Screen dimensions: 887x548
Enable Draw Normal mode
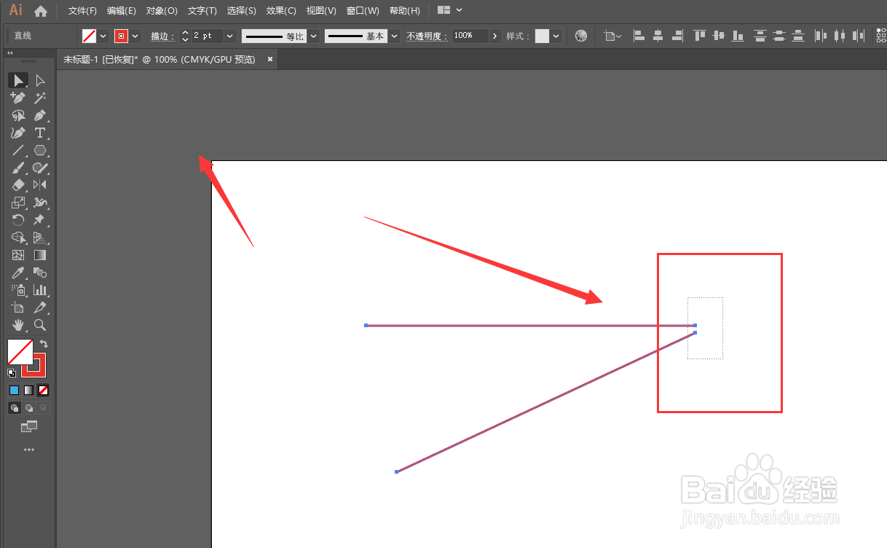tap(14, 408)
